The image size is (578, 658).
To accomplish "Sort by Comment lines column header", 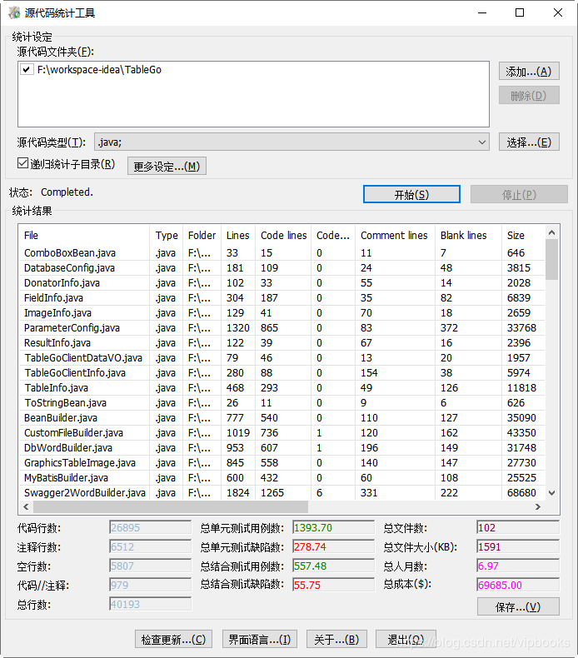I will click(394, 235).
